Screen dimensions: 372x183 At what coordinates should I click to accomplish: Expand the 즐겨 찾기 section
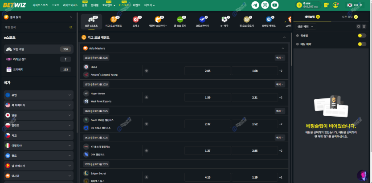point(71,17)
